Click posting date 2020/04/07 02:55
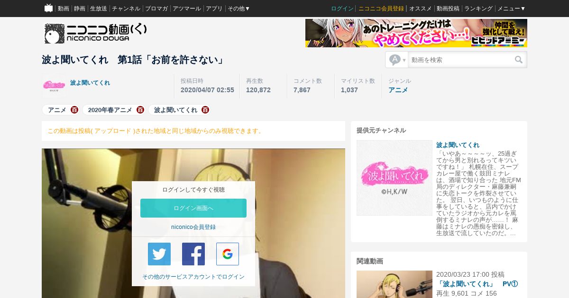The width and height of the screenshot is (569, 298). 207,90
